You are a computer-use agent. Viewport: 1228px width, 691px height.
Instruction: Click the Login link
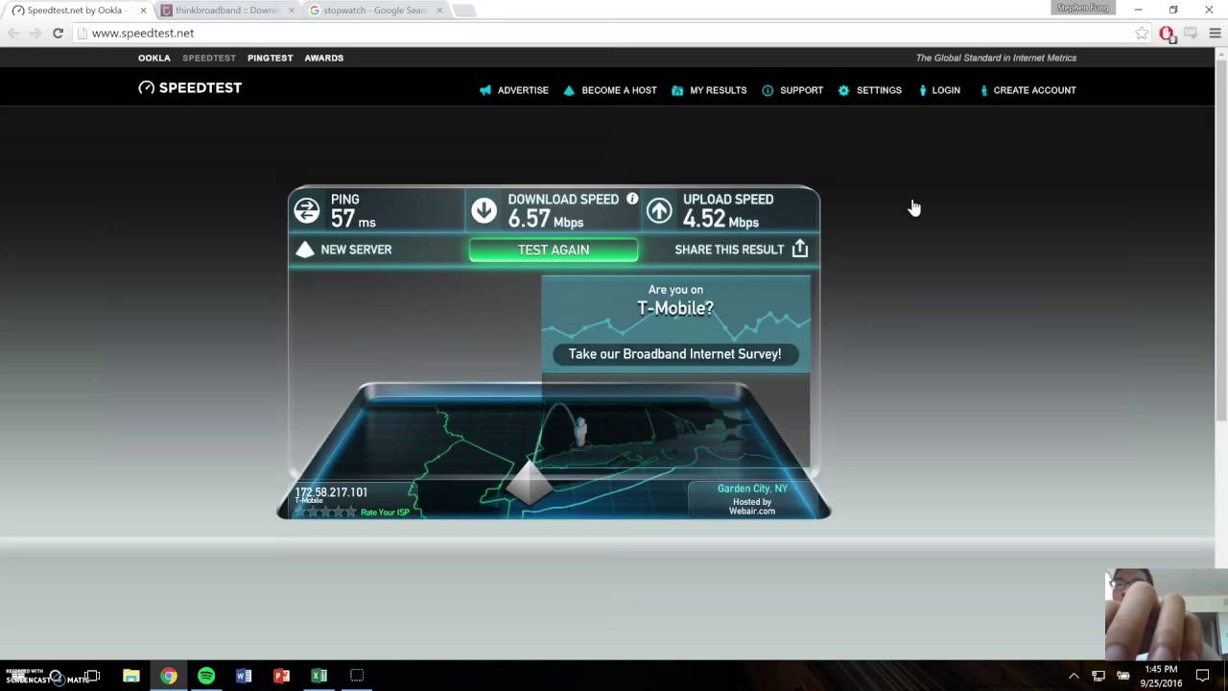pyautogui.click(x=945, y=90)
